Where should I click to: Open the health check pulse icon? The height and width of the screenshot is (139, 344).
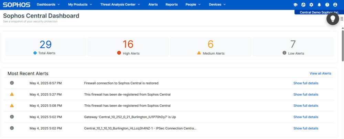point(303,4)
